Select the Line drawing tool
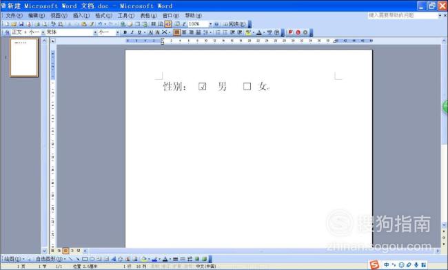This screenshot has width=448, height=270. tap(70, 259)
